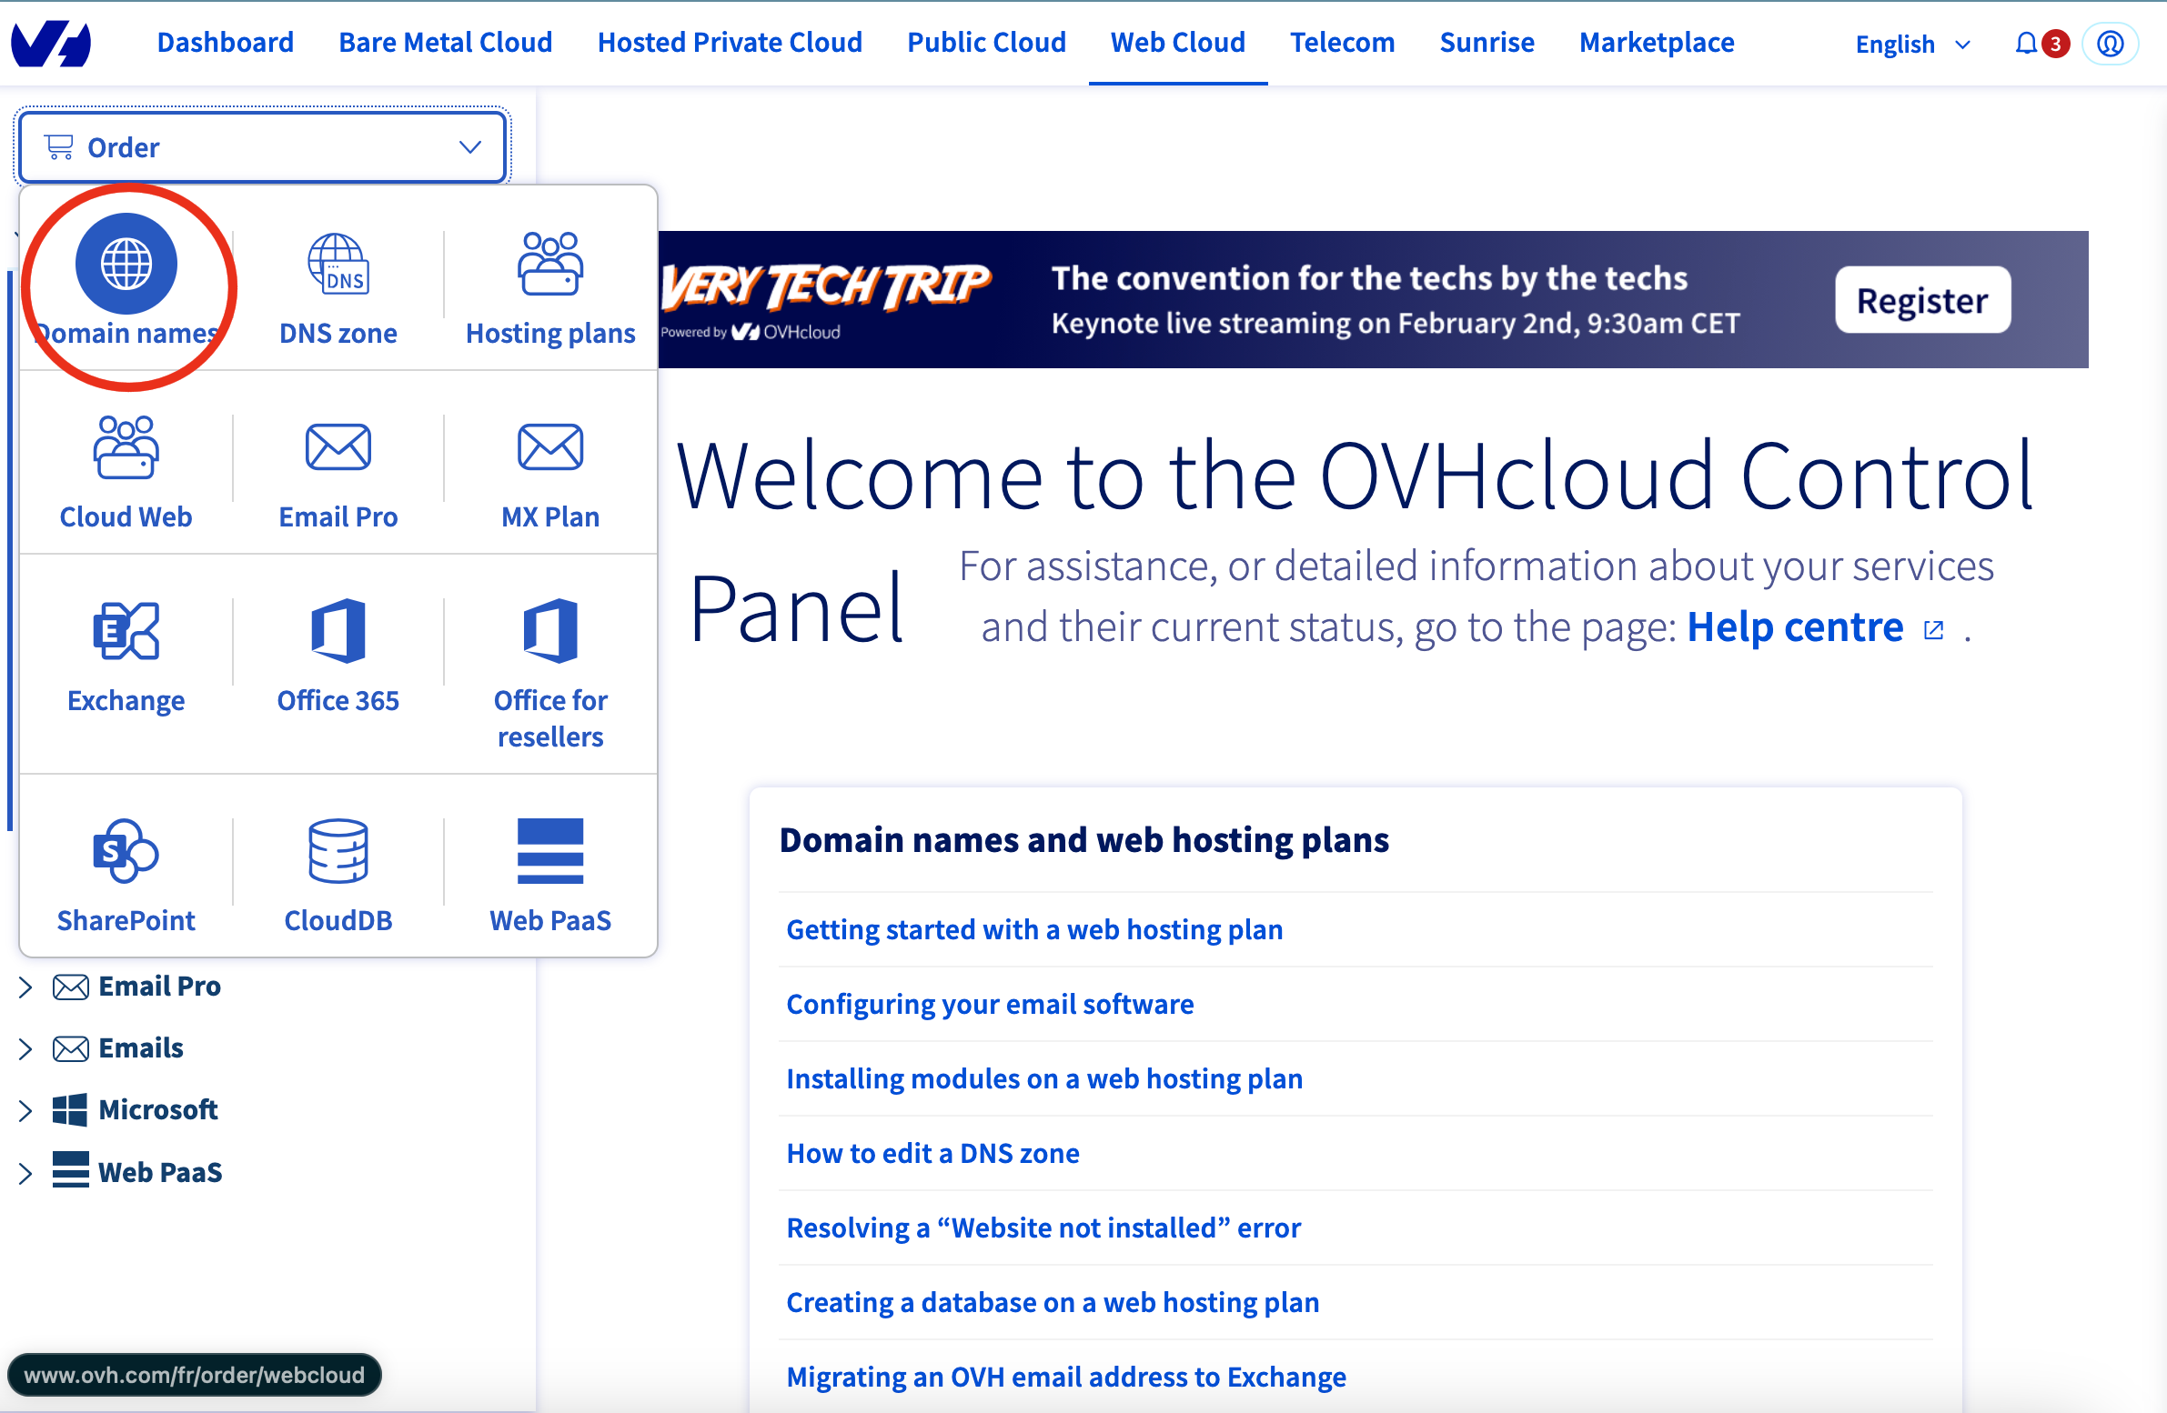Screen dimensions: 2167x1413
Task: Open Installing modules on a web hosting plan
Action: click(x=1044, y=1078)
